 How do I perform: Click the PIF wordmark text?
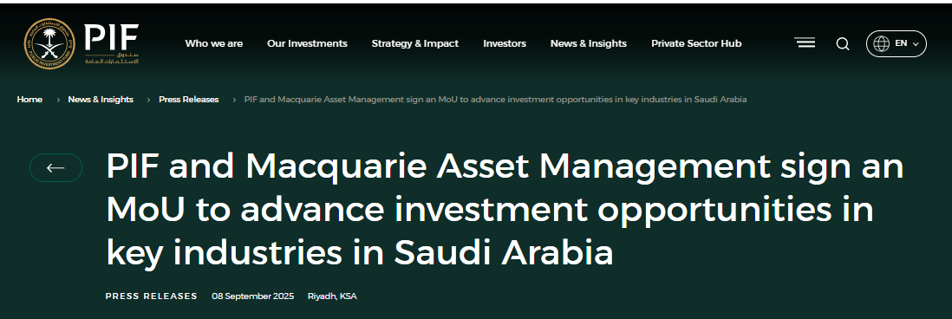(x=111, y=37)
